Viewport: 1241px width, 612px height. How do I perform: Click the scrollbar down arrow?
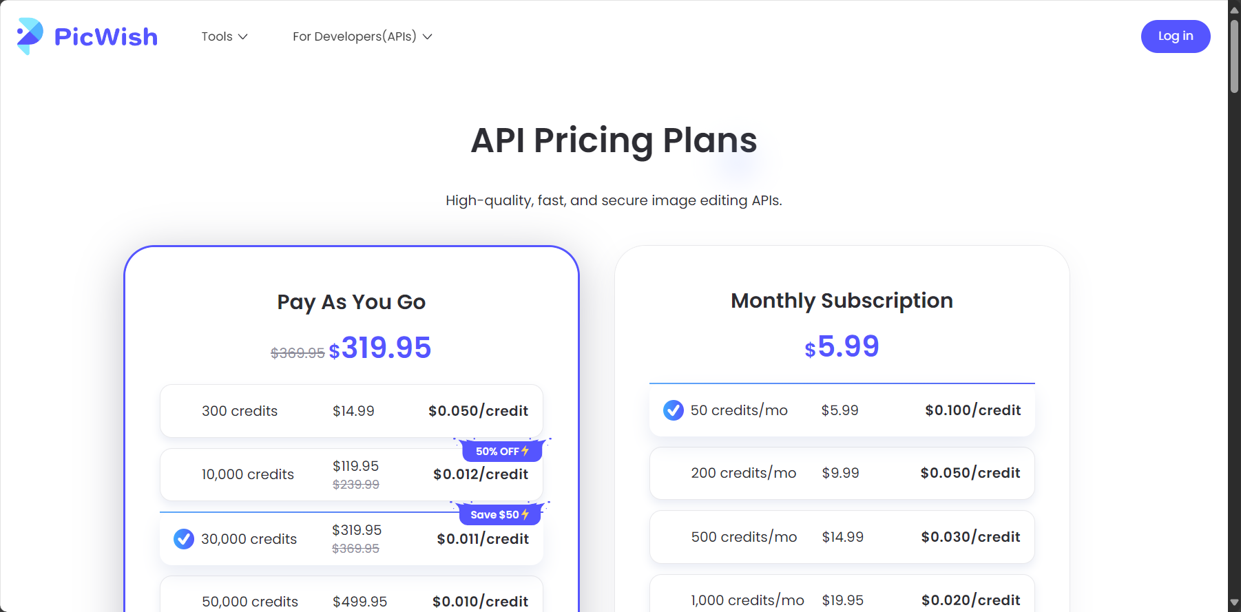pos(1234,603)
